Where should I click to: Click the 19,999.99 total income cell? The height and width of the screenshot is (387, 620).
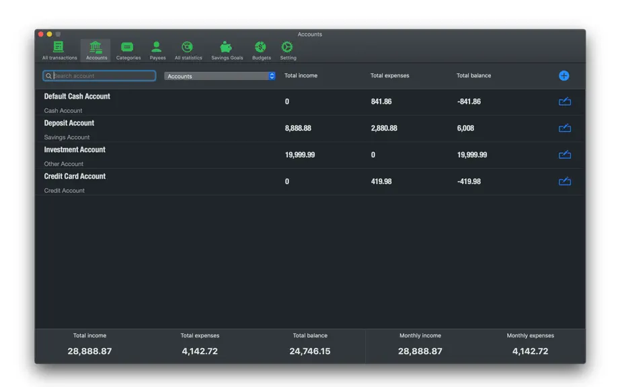pos(300,155)
